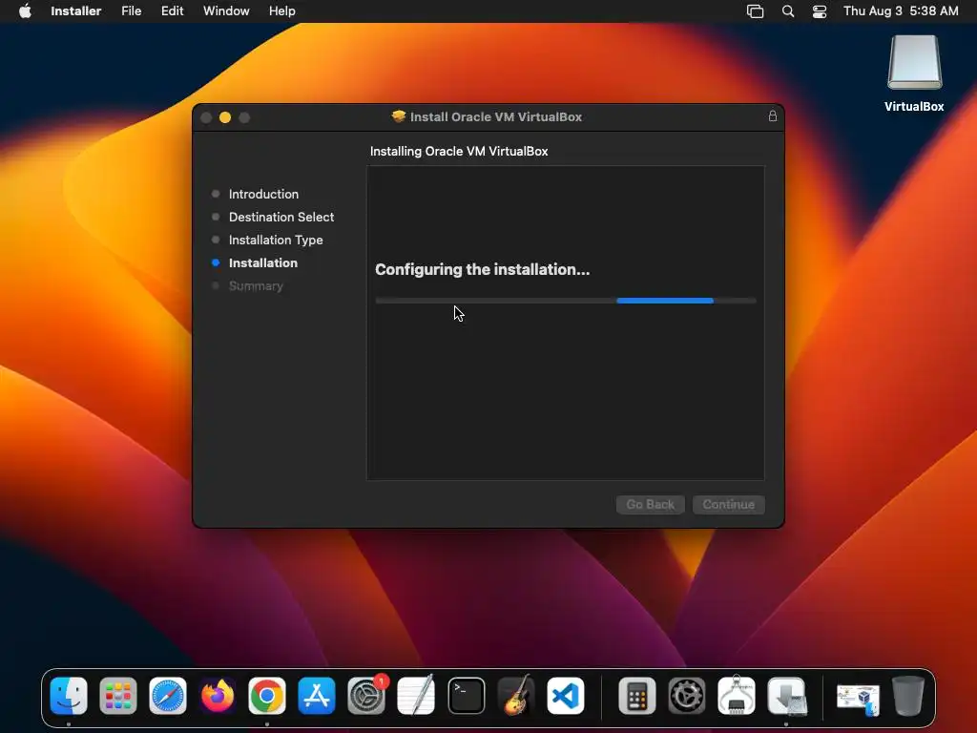Open the Help menu

click(281, 11)
